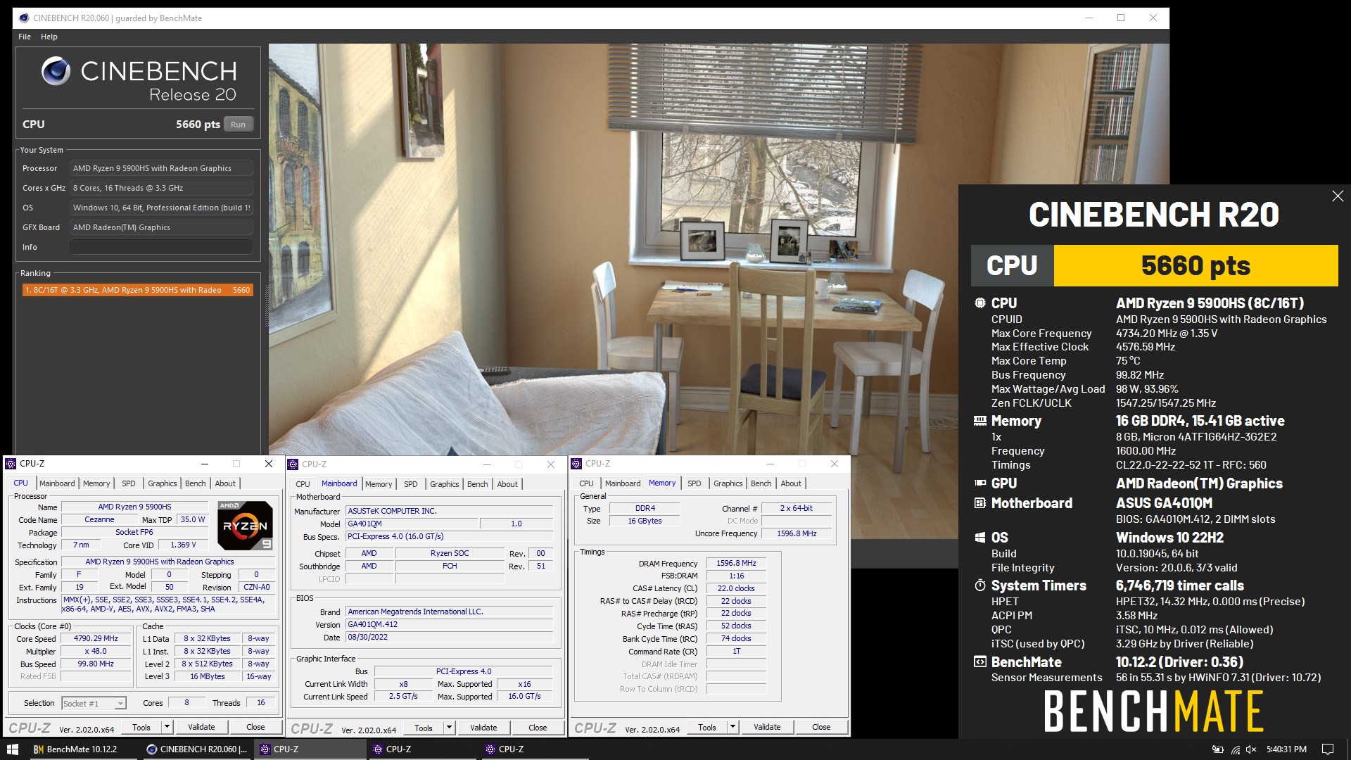Click the Max TDP value 35.0 W

click(x=192, y=520)
